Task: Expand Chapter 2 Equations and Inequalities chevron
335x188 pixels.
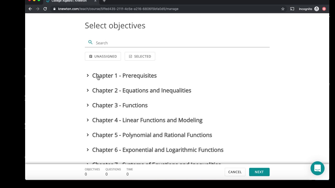Action: pyautogui.click(x=88, y=90)
